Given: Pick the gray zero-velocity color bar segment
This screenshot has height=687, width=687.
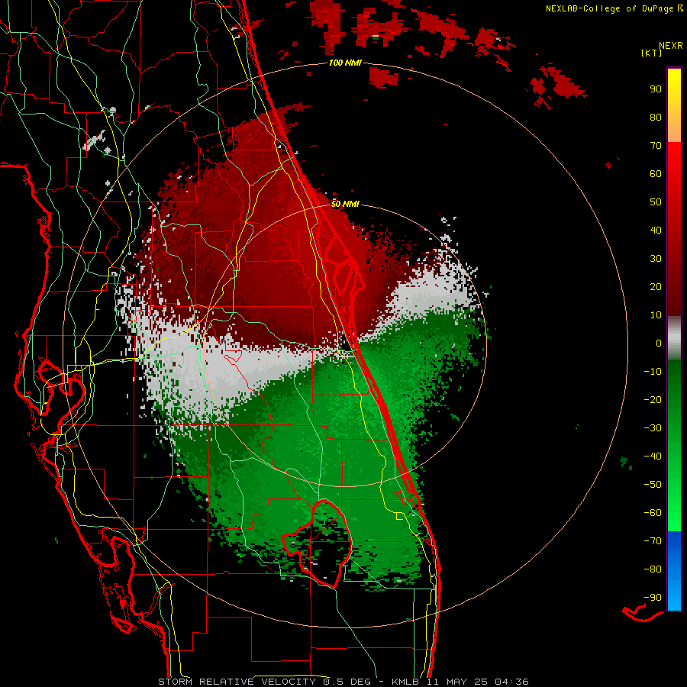Looking at the screenshot, I should tap(674, 338).
